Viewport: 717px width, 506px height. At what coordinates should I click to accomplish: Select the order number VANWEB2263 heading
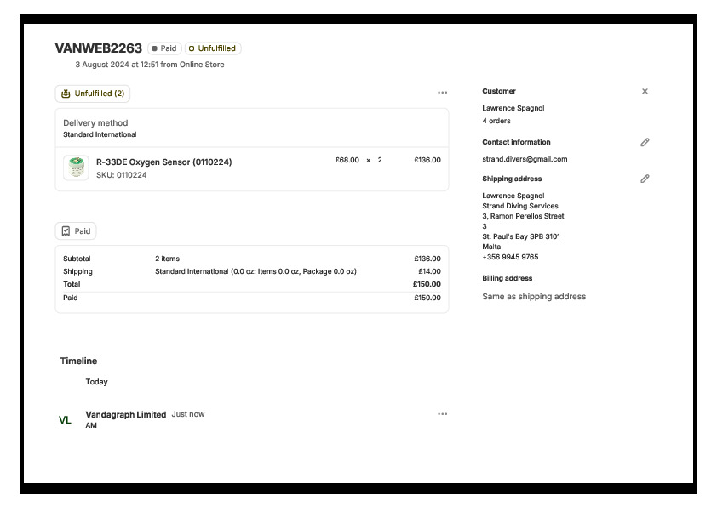(98, 48)
